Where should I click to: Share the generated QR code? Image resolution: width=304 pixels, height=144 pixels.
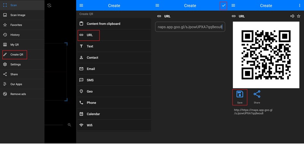(257, 97)
